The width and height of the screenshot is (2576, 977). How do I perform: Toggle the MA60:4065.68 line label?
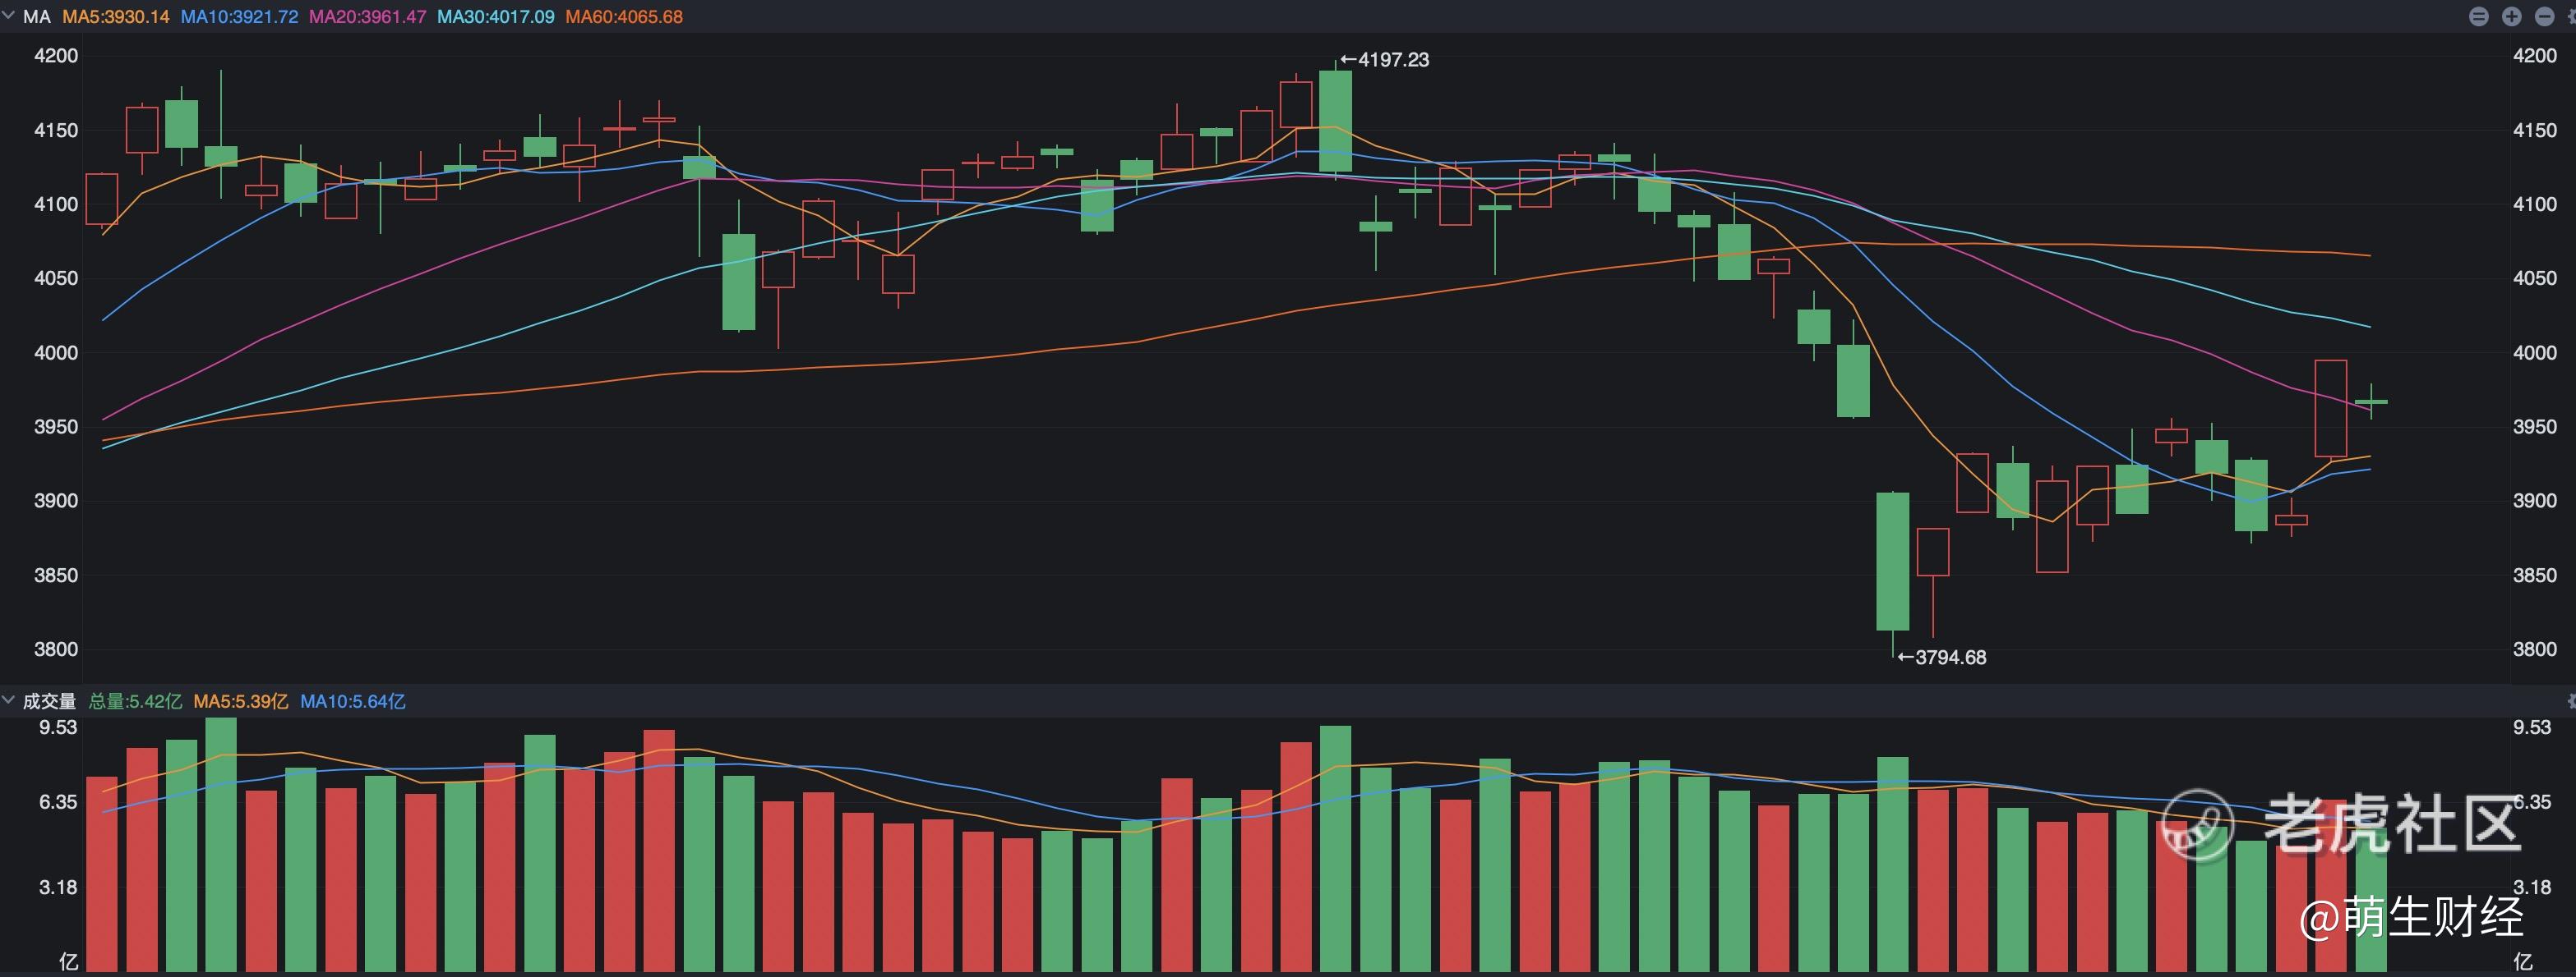tap(624, 17)
